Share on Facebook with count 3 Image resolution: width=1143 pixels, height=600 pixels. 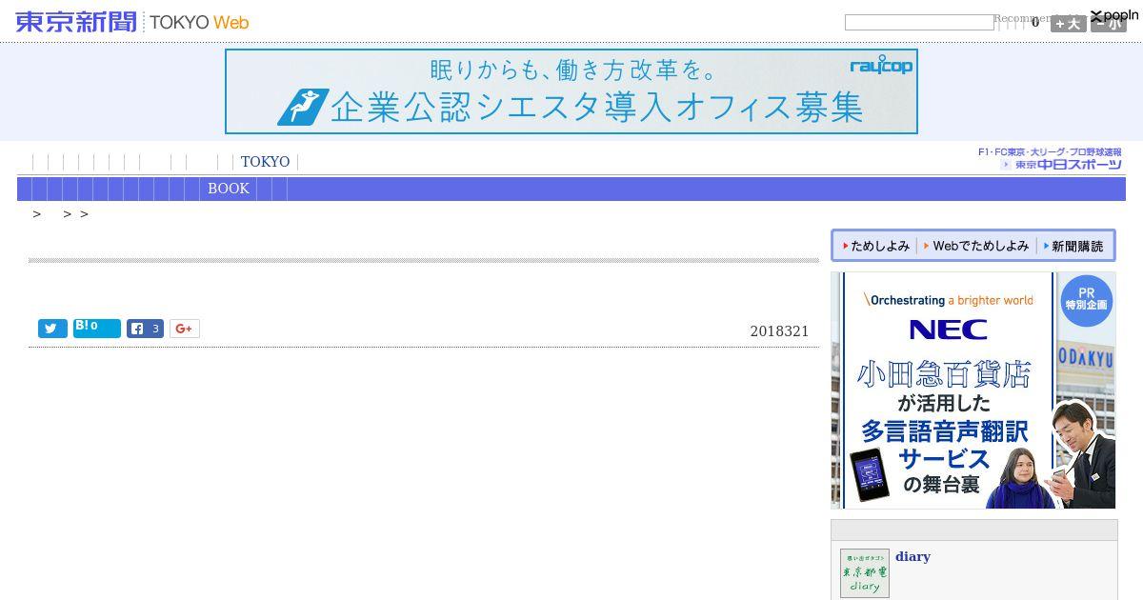pyautogui.click(x=145, y=329)
